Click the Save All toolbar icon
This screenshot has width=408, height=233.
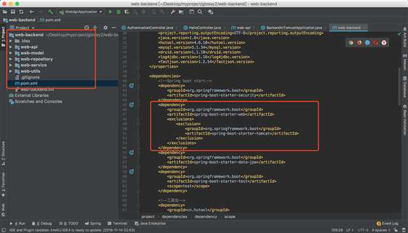point(13,12)
